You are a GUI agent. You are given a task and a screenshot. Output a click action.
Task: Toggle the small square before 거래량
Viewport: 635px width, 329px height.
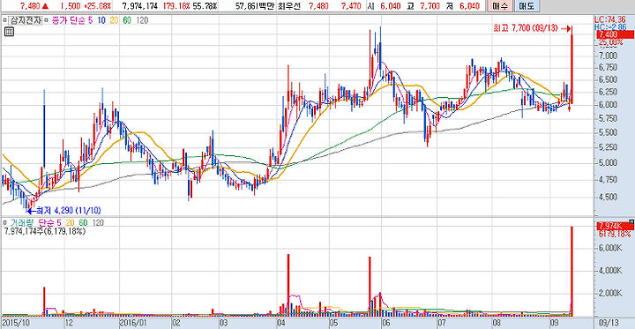(x=4, y=222)
